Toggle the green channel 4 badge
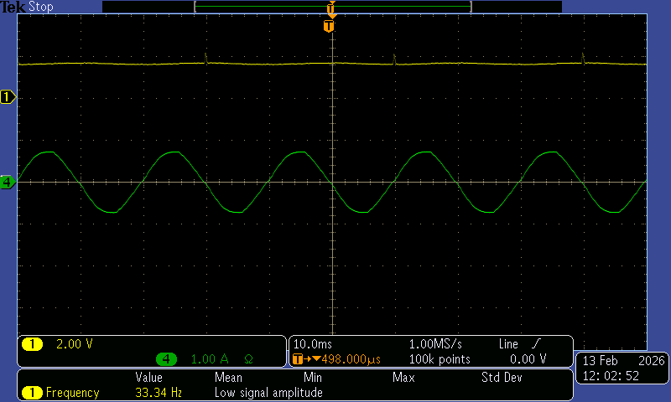Viewport: 671px width, 402px height. [166, 359]
